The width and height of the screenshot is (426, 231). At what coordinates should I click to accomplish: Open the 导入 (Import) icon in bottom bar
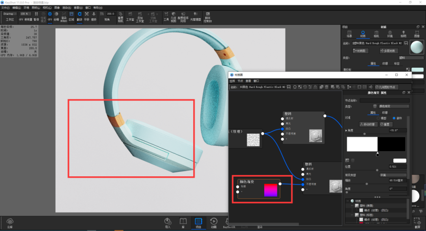click(168, 222)
